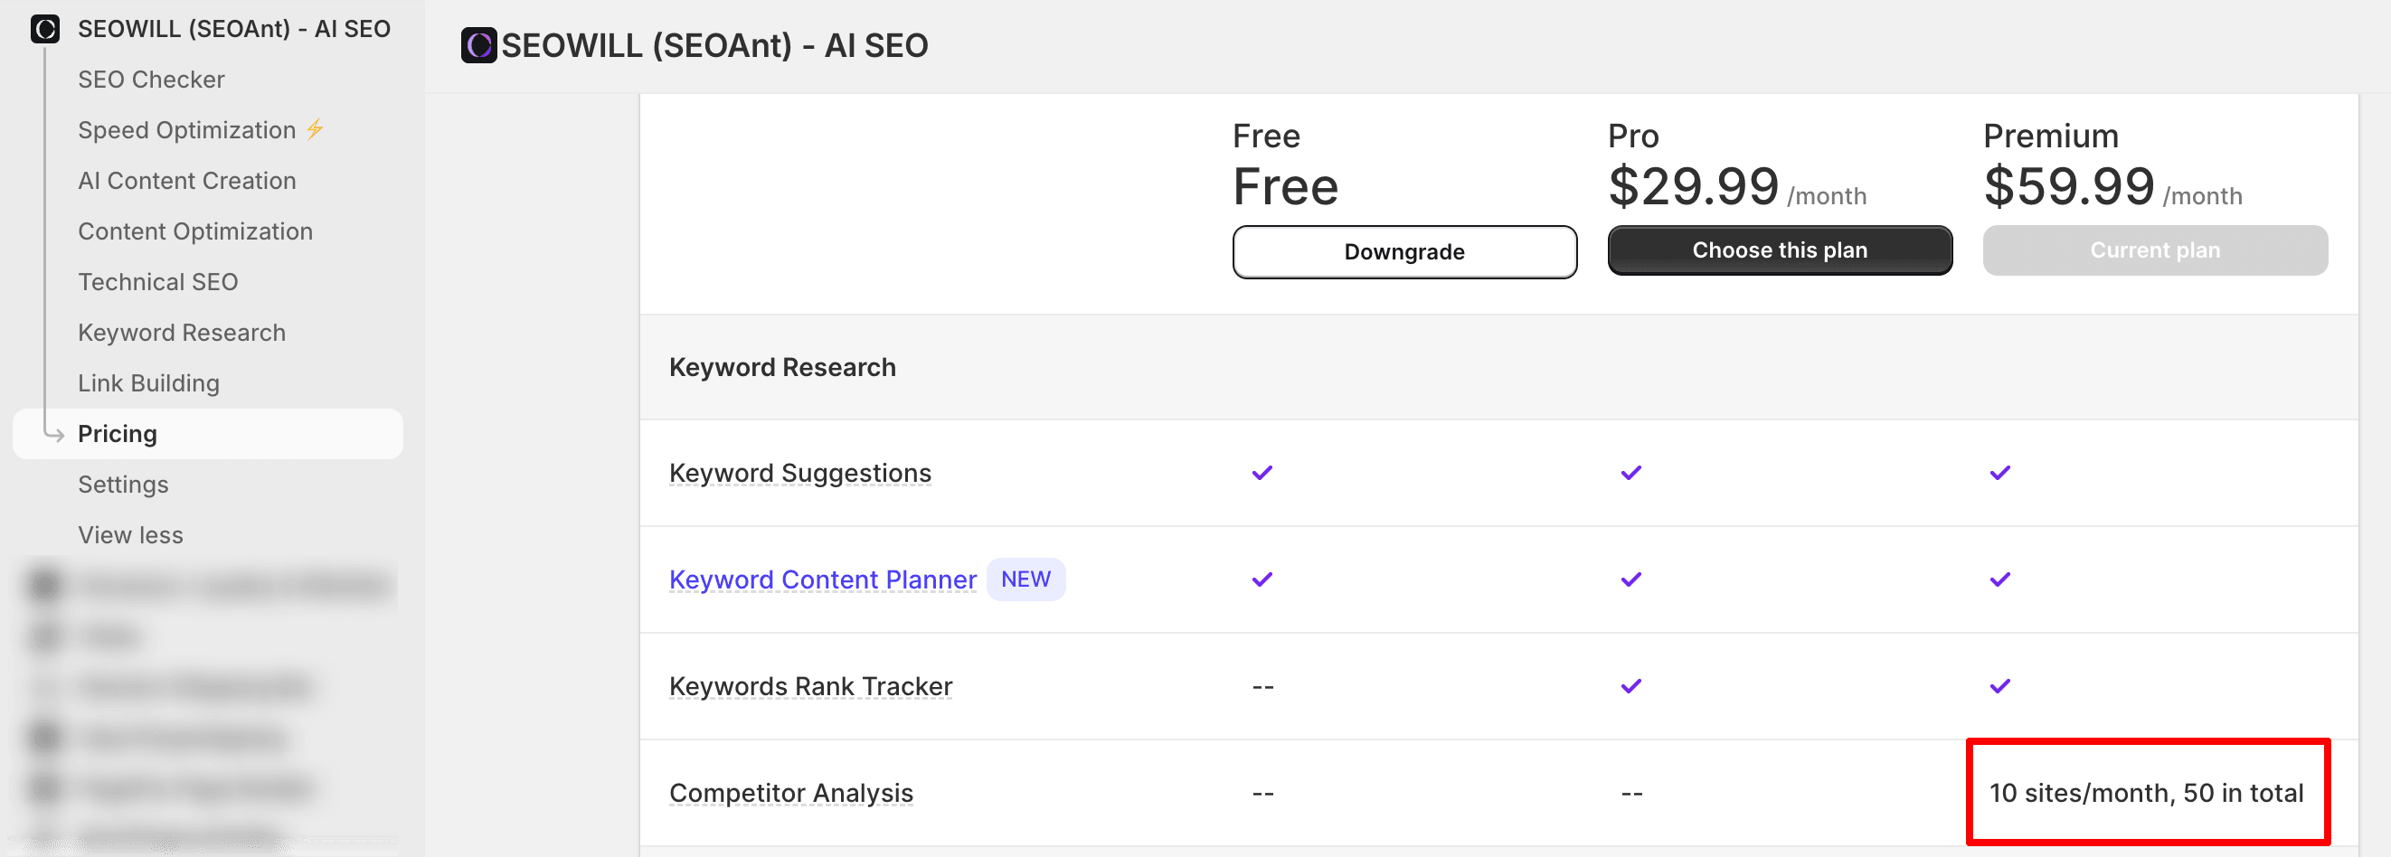Select the Pricing item in sidebar
The image size is (2391, 857).
click(117, 434)
